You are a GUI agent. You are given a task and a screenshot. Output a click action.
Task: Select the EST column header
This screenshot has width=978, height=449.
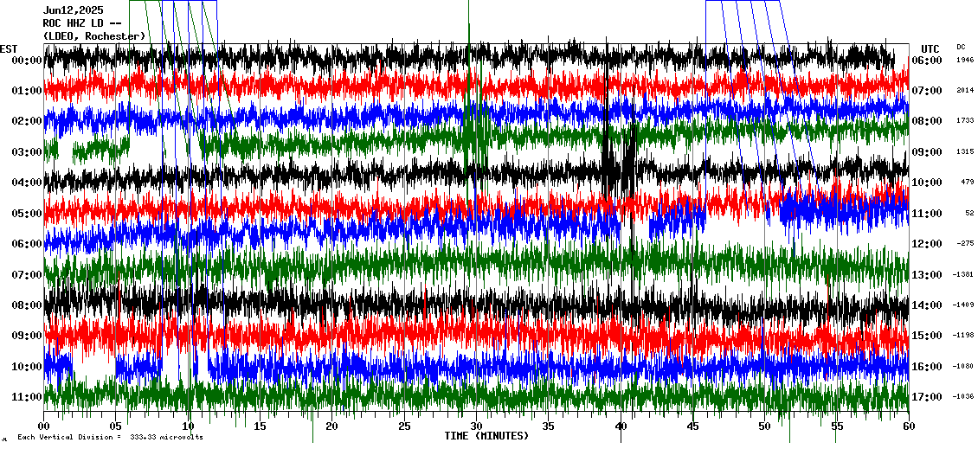click(9, 48)
